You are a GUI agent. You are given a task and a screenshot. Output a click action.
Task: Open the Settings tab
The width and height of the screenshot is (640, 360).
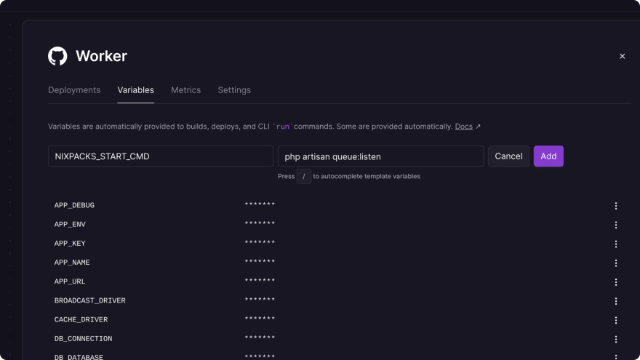pos(234,90)
